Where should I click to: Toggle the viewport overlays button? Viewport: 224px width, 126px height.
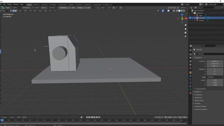click(x=168, y=11)
